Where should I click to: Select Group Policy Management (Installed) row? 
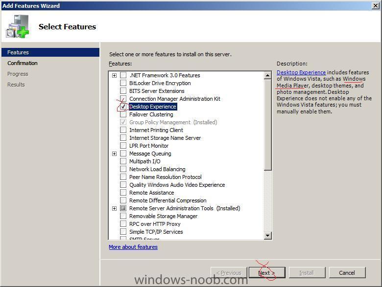173,122
